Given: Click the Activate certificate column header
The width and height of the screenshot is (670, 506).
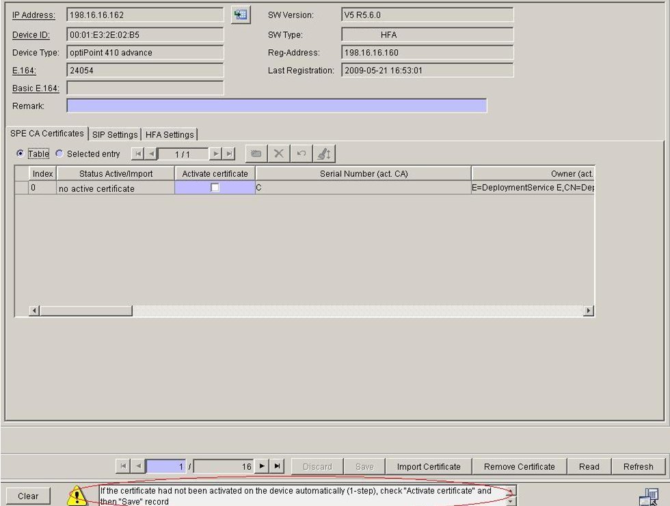Looking at the screenshot, I should click(215, 173).
